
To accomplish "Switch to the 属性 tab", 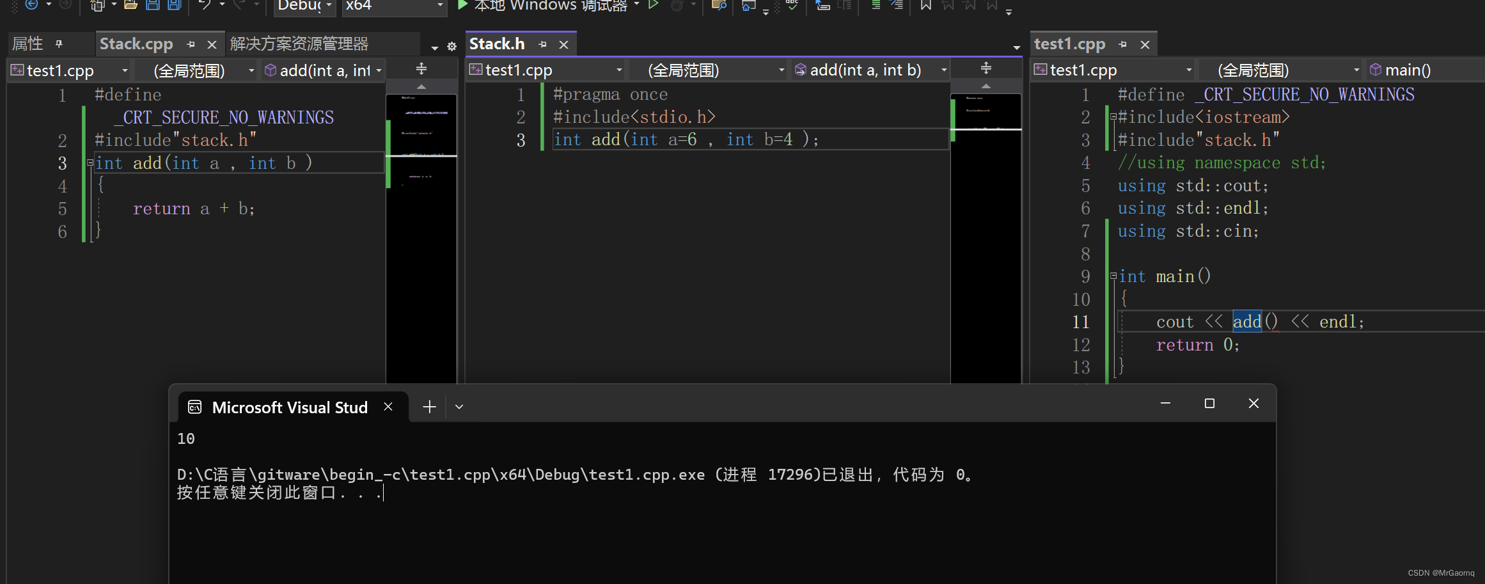I will point(28,43).
